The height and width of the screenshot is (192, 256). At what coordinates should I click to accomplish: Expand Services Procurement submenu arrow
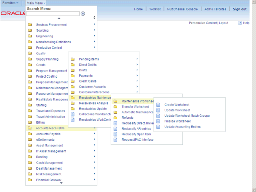click(94, 24)
